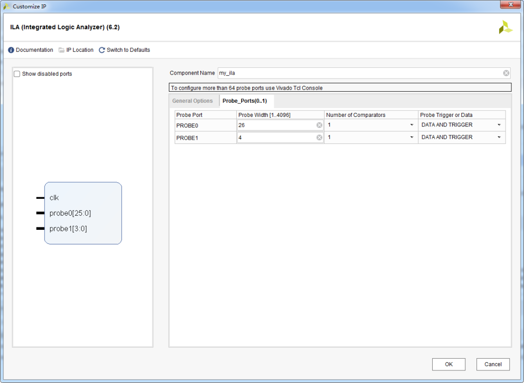
Task: Click the Probe Port column header
Action: [x=206, y=115]
